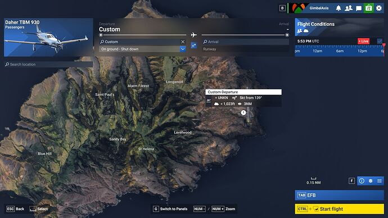Toggle the Live time button
The height and width of the screenshot is (218, 388).
coord(363,41)
